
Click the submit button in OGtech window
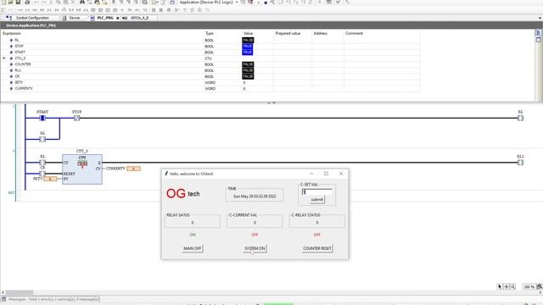click(x=316, y=200)
